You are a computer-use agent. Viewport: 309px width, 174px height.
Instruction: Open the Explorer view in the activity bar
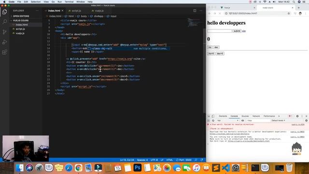[4, 12]
